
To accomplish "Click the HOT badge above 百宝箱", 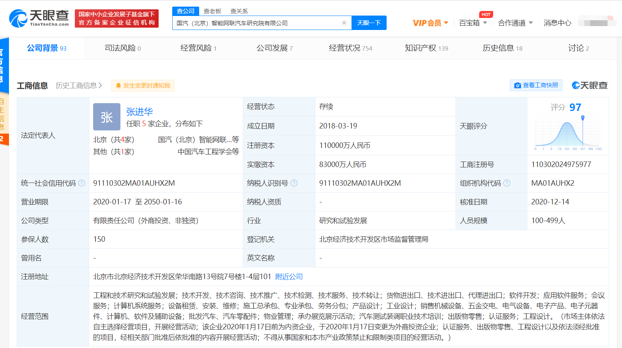I will (x=486, y=14).
